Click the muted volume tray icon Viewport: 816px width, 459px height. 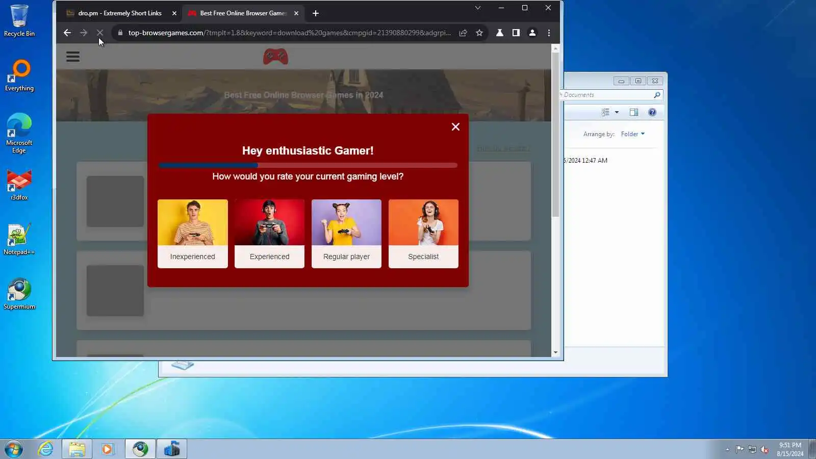pyautogui.click(x=764, y=449)
